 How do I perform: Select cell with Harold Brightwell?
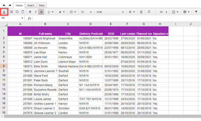46,38
